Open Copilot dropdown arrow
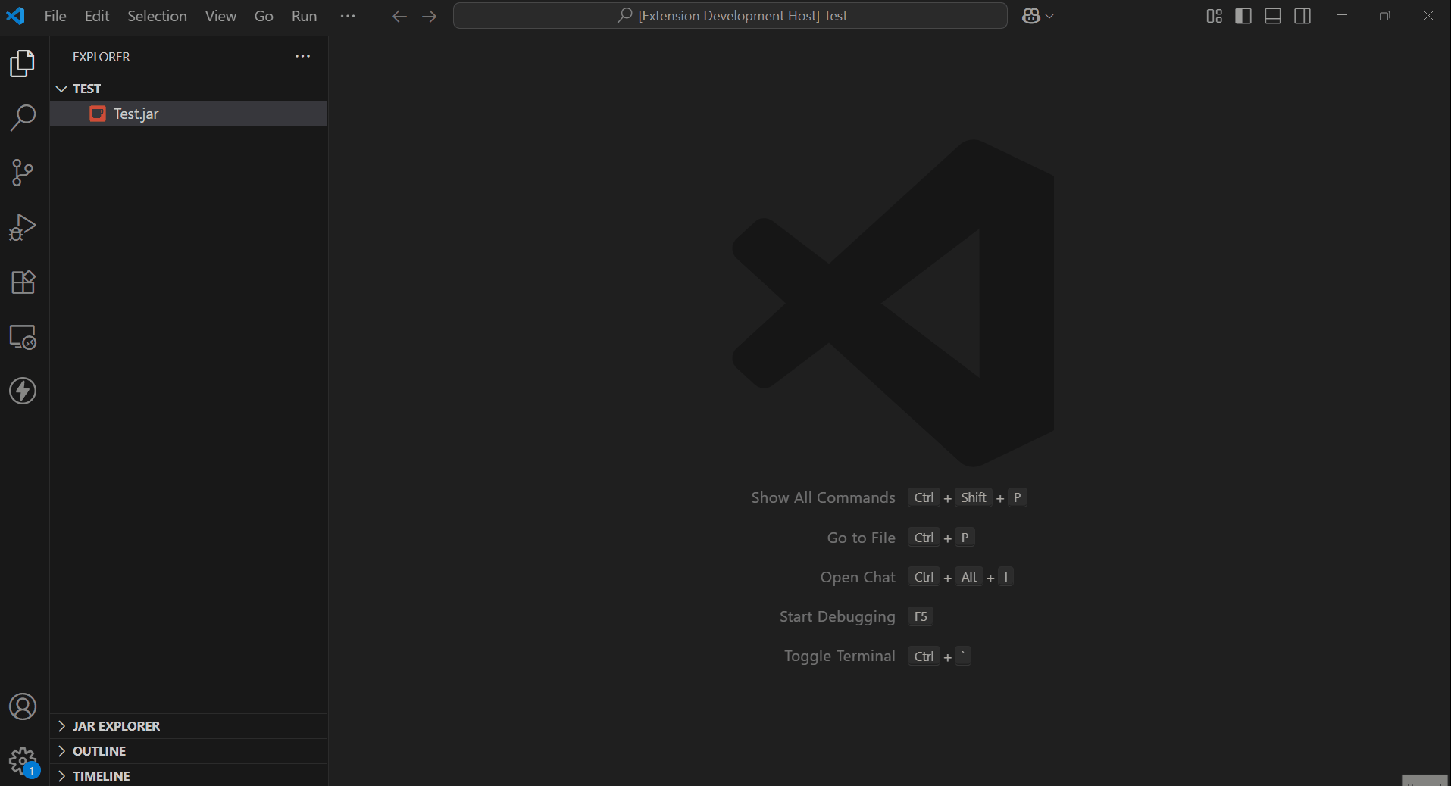 (1049, 16)
